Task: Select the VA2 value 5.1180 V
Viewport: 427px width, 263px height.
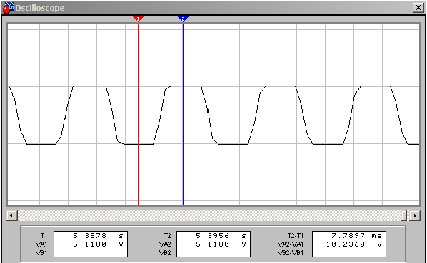Action: [x=221, y=244]
